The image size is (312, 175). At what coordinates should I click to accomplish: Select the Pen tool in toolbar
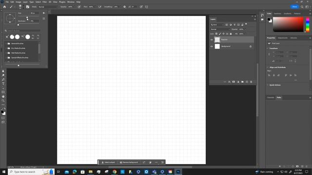coord(3,79)
